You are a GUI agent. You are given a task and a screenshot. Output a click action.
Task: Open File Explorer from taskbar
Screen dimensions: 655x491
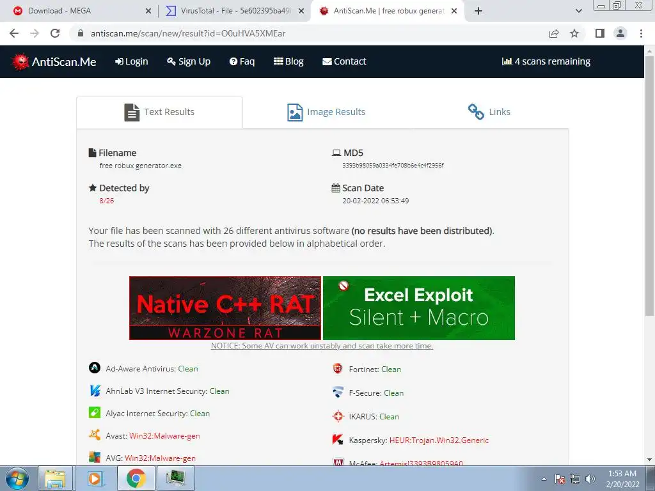[55, 478]
